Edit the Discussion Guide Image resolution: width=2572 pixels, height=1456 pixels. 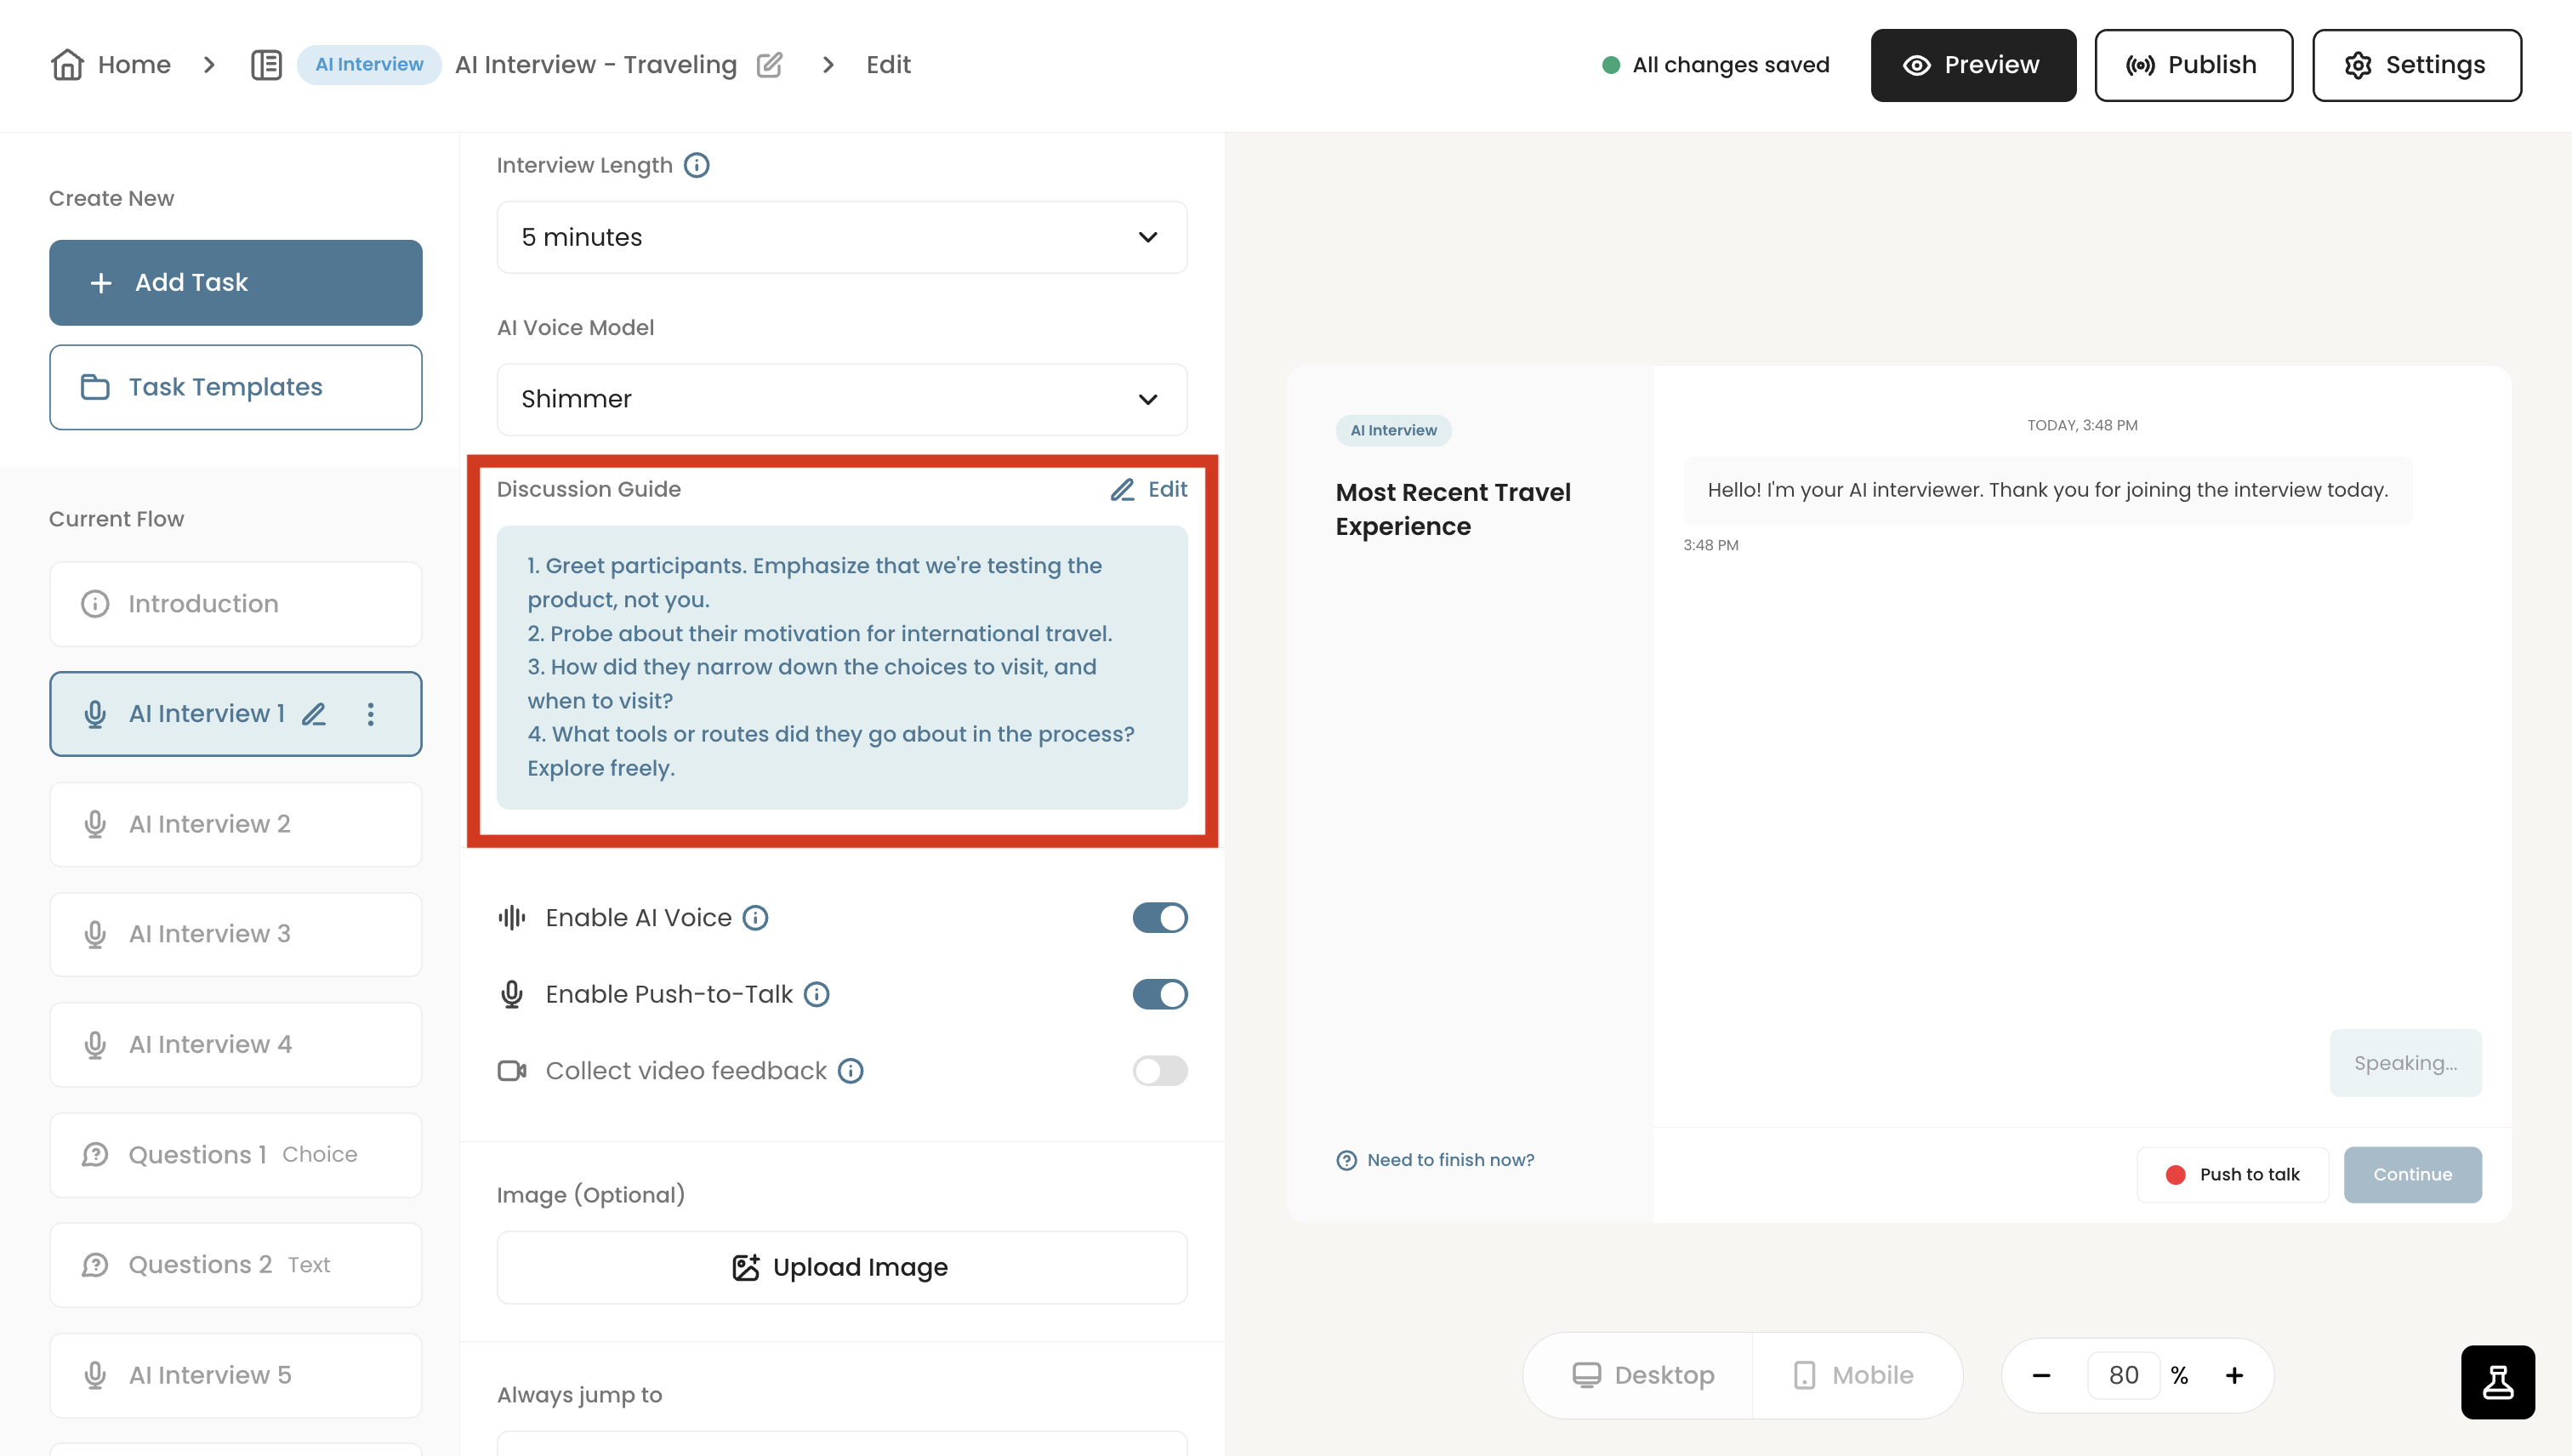click(1149, 489)
